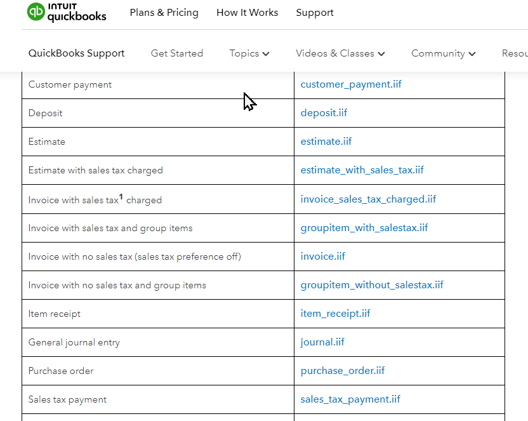Open groupitem_with_salestax.iif link
This screenshot has height=421, width=528.
[x=364, y=228]
